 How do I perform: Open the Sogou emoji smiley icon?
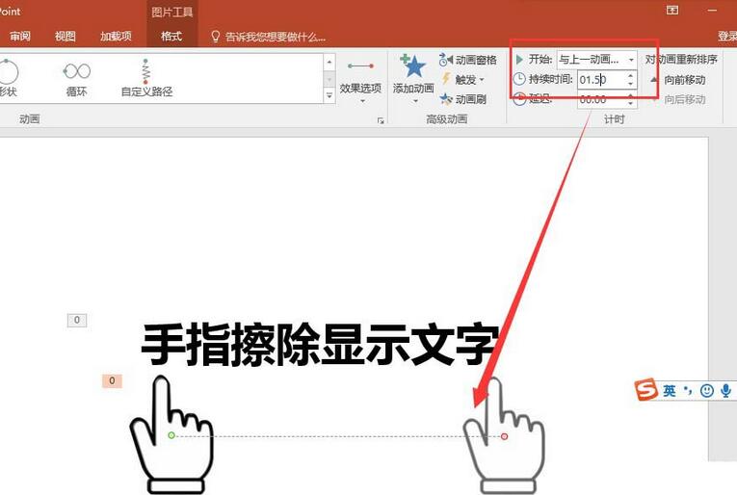pos(706,391)
